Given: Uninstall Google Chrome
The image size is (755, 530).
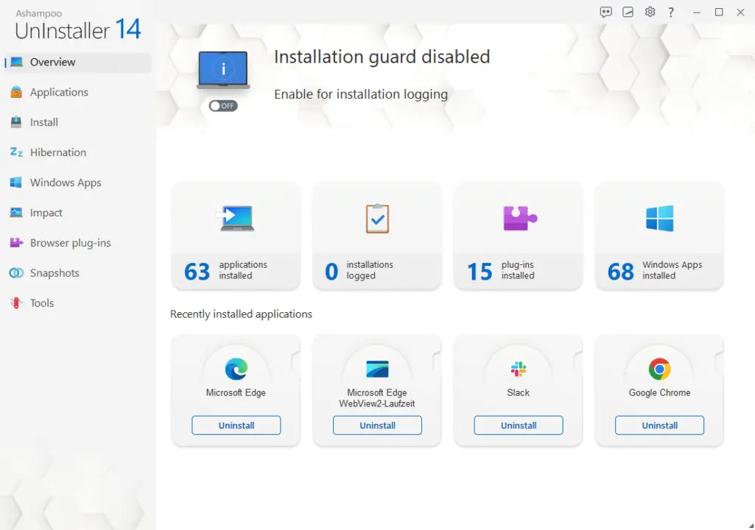Looking at the screenshot, I should (x=659, y=425).
